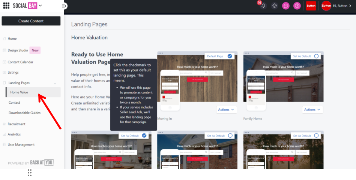Select Downloadable Guides submenu item

click(x=24, y=113)
